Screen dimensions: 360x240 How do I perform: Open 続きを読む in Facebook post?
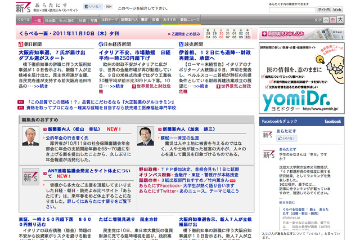[x=287, y=203]
